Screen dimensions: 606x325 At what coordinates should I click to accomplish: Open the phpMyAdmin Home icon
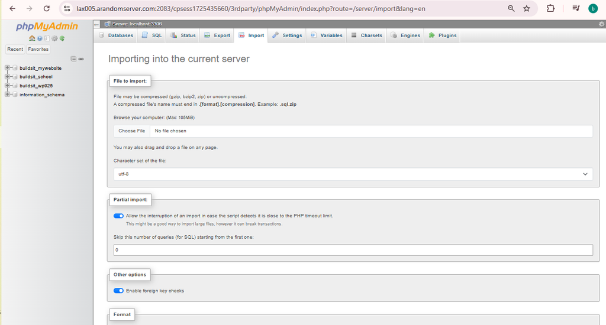(32, 38)
